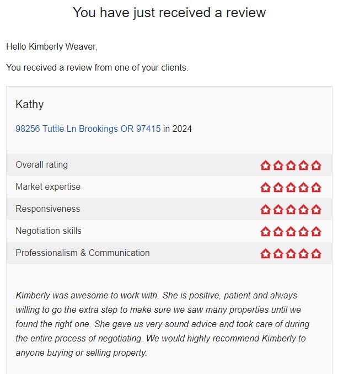Select the reviewer name Kathy

[x=30, y=104]
